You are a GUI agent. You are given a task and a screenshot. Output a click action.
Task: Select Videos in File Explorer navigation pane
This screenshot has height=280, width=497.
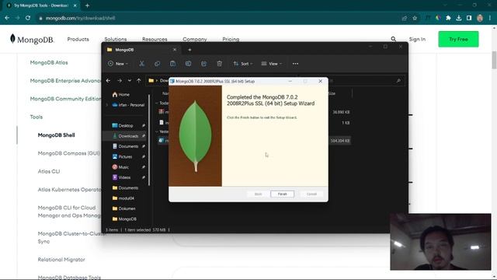[x=121, y=177]
